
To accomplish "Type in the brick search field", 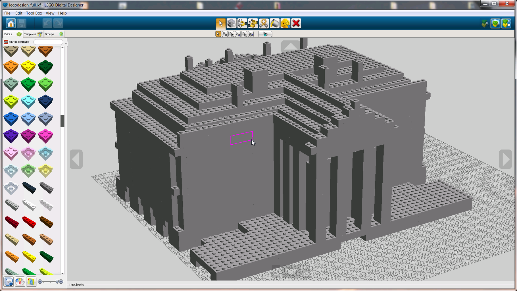I will coord(48,42).
